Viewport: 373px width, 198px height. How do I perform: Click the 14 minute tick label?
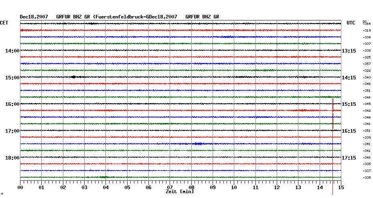pyautogui.click(x=320, y=188)
